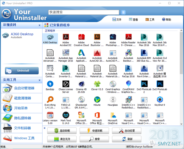Select the Adobe Photoshop program icon
The width and height of the screenshot is (184, 149).
[x=113, y=37]
